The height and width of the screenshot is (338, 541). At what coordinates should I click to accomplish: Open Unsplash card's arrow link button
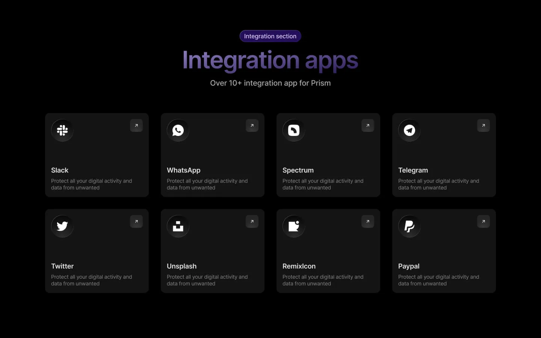(x=252, y=222)
